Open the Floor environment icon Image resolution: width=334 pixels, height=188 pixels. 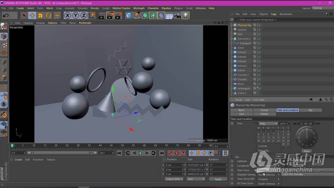point(170,15)
